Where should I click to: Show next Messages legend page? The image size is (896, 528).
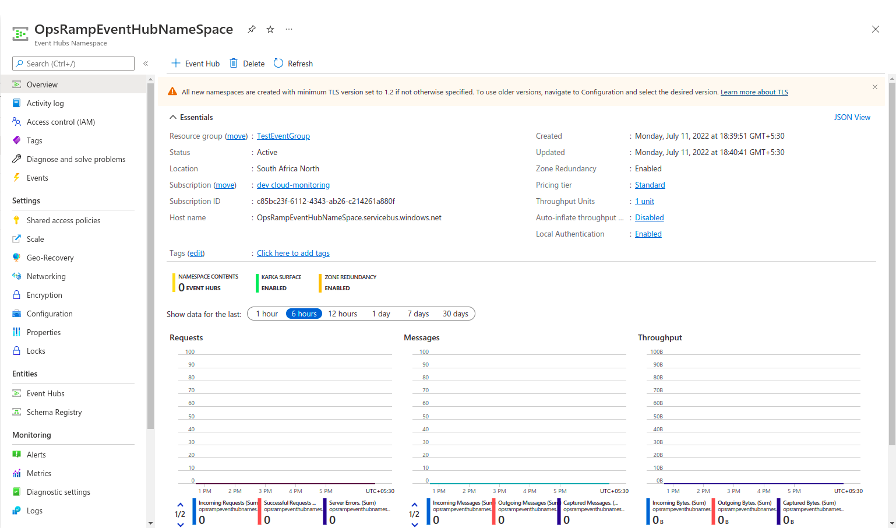click(414, 525)
